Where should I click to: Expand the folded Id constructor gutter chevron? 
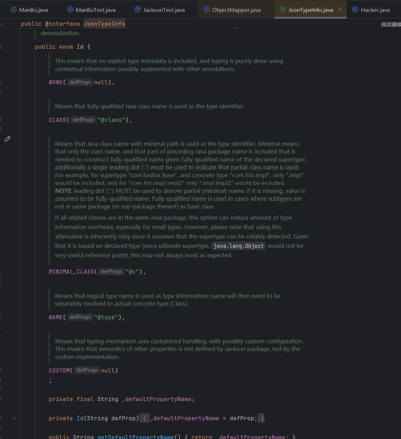click(14, 418)
